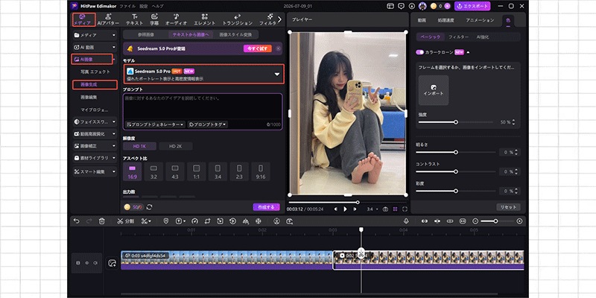Image resolution: width=596 pixels, height=298 pixels.
Task: Select HD 1K resolution
Action: pyautogui.click(x=139, y=146)
